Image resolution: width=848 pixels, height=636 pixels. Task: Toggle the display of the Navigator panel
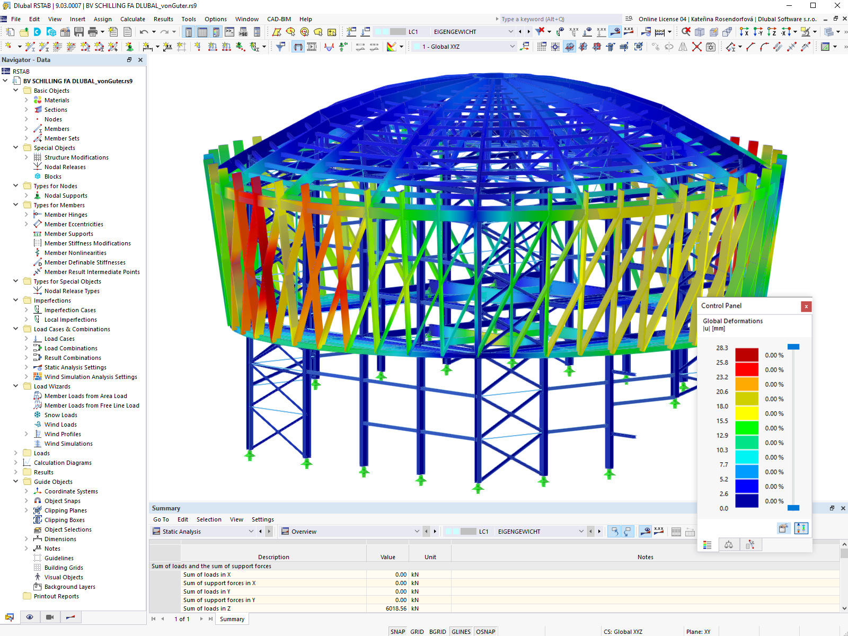(x=189, y=32)
